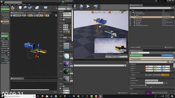Click the Launch icon in the level editor toolbar
This screenshot has height=98, width=175.
(x=95, y=7)
